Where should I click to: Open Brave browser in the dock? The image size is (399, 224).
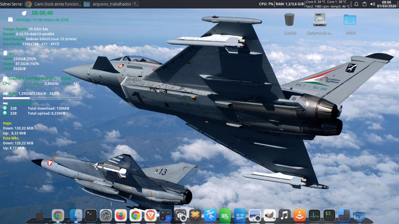[150, 216]
